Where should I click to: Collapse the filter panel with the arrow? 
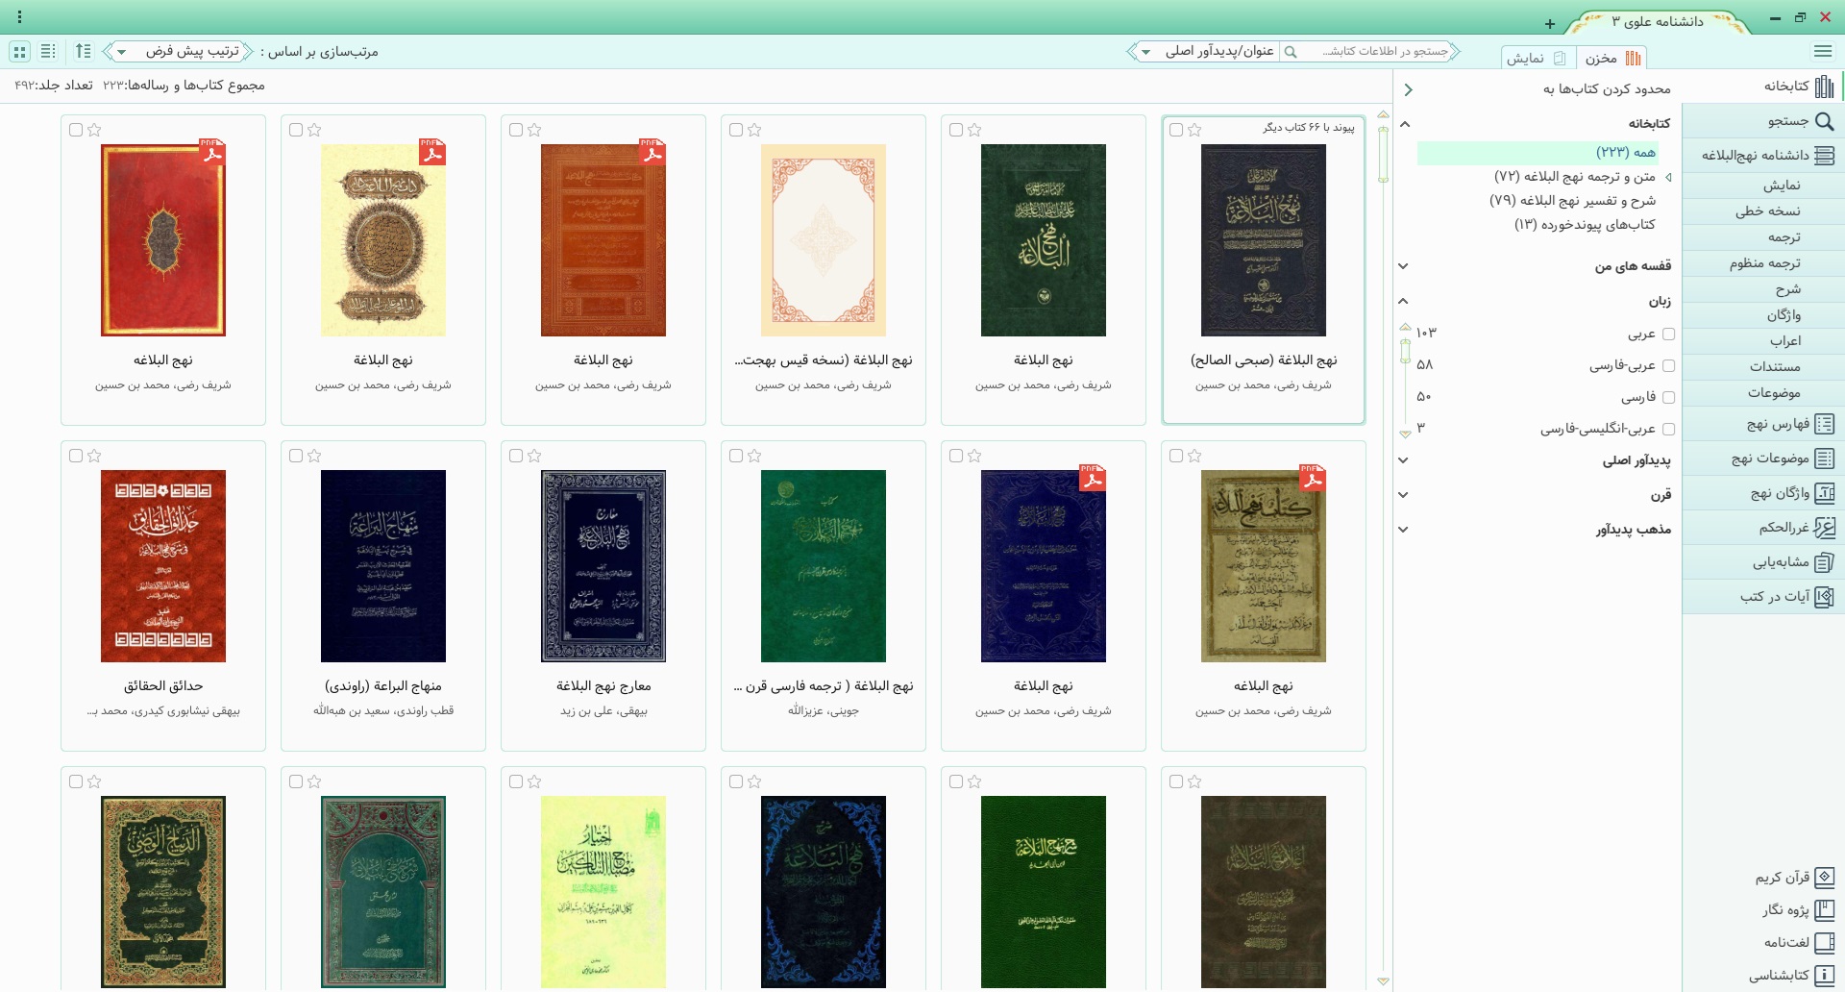pos(1408,89)
